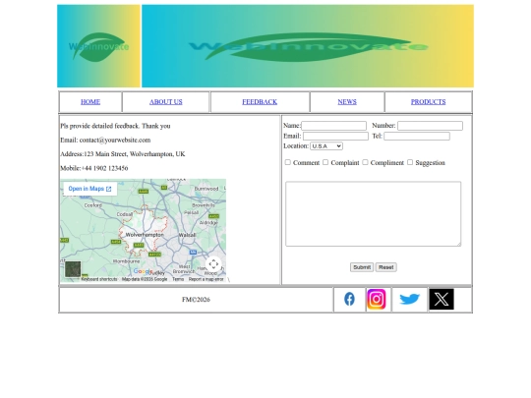Open the FEEDBACK page link
This screenshot has height=398, width=531.
pos(260,102)
